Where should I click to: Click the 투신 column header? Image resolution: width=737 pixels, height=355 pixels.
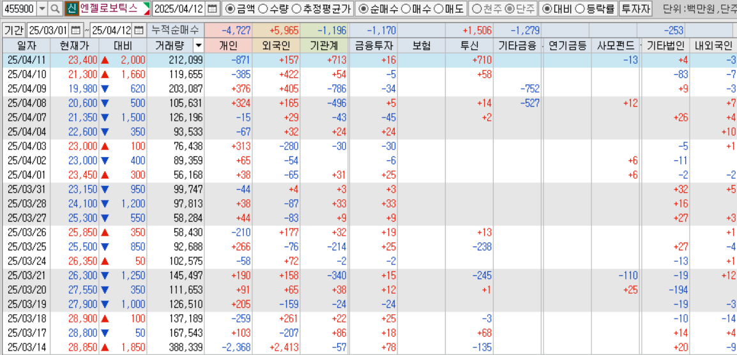469,46
